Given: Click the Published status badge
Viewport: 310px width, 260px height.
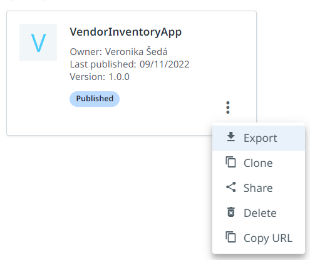Looking at the screenshot, I should pyautogui.click(x=95, y=99).
